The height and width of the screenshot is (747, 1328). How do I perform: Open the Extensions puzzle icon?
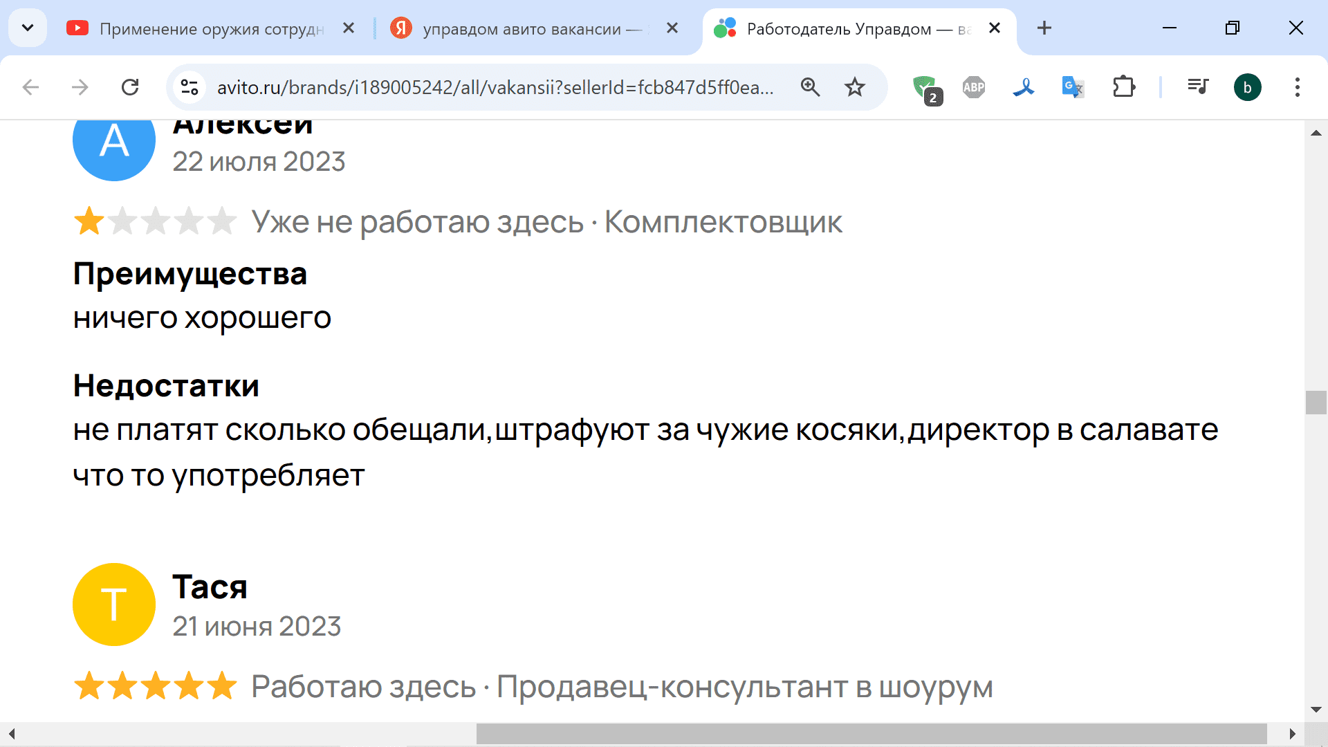pos(1124,87)
